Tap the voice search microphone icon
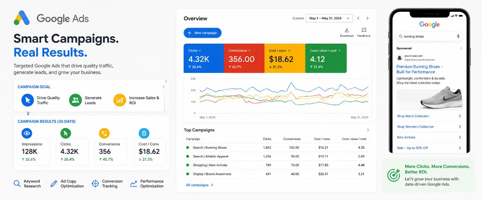 pyautogui.click(x=458, y=36)
